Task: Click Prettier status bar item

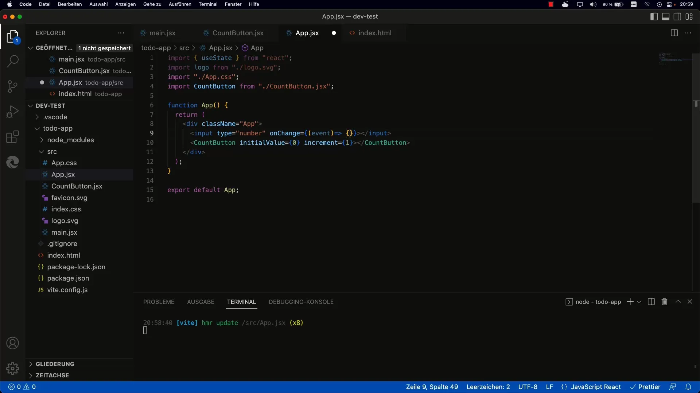Action: pyautogui.click(x=645, y=387)
